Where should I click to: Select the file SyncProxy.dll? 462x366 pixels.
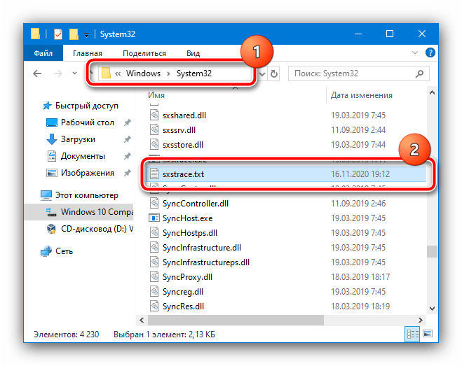(x=187, y=277)
